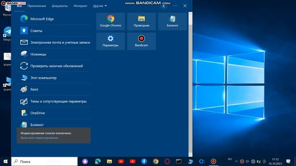The image size is (296, 166).
Task: Click the Поиск taskbar search box
Action: tap(44, 161)
